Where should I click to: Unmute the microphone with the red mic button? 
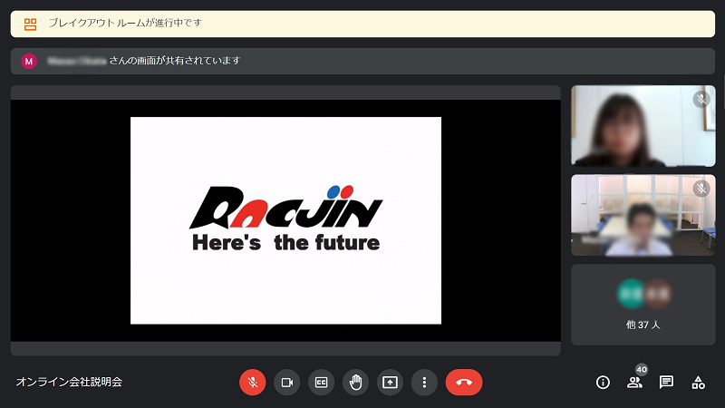click(253, 382)
